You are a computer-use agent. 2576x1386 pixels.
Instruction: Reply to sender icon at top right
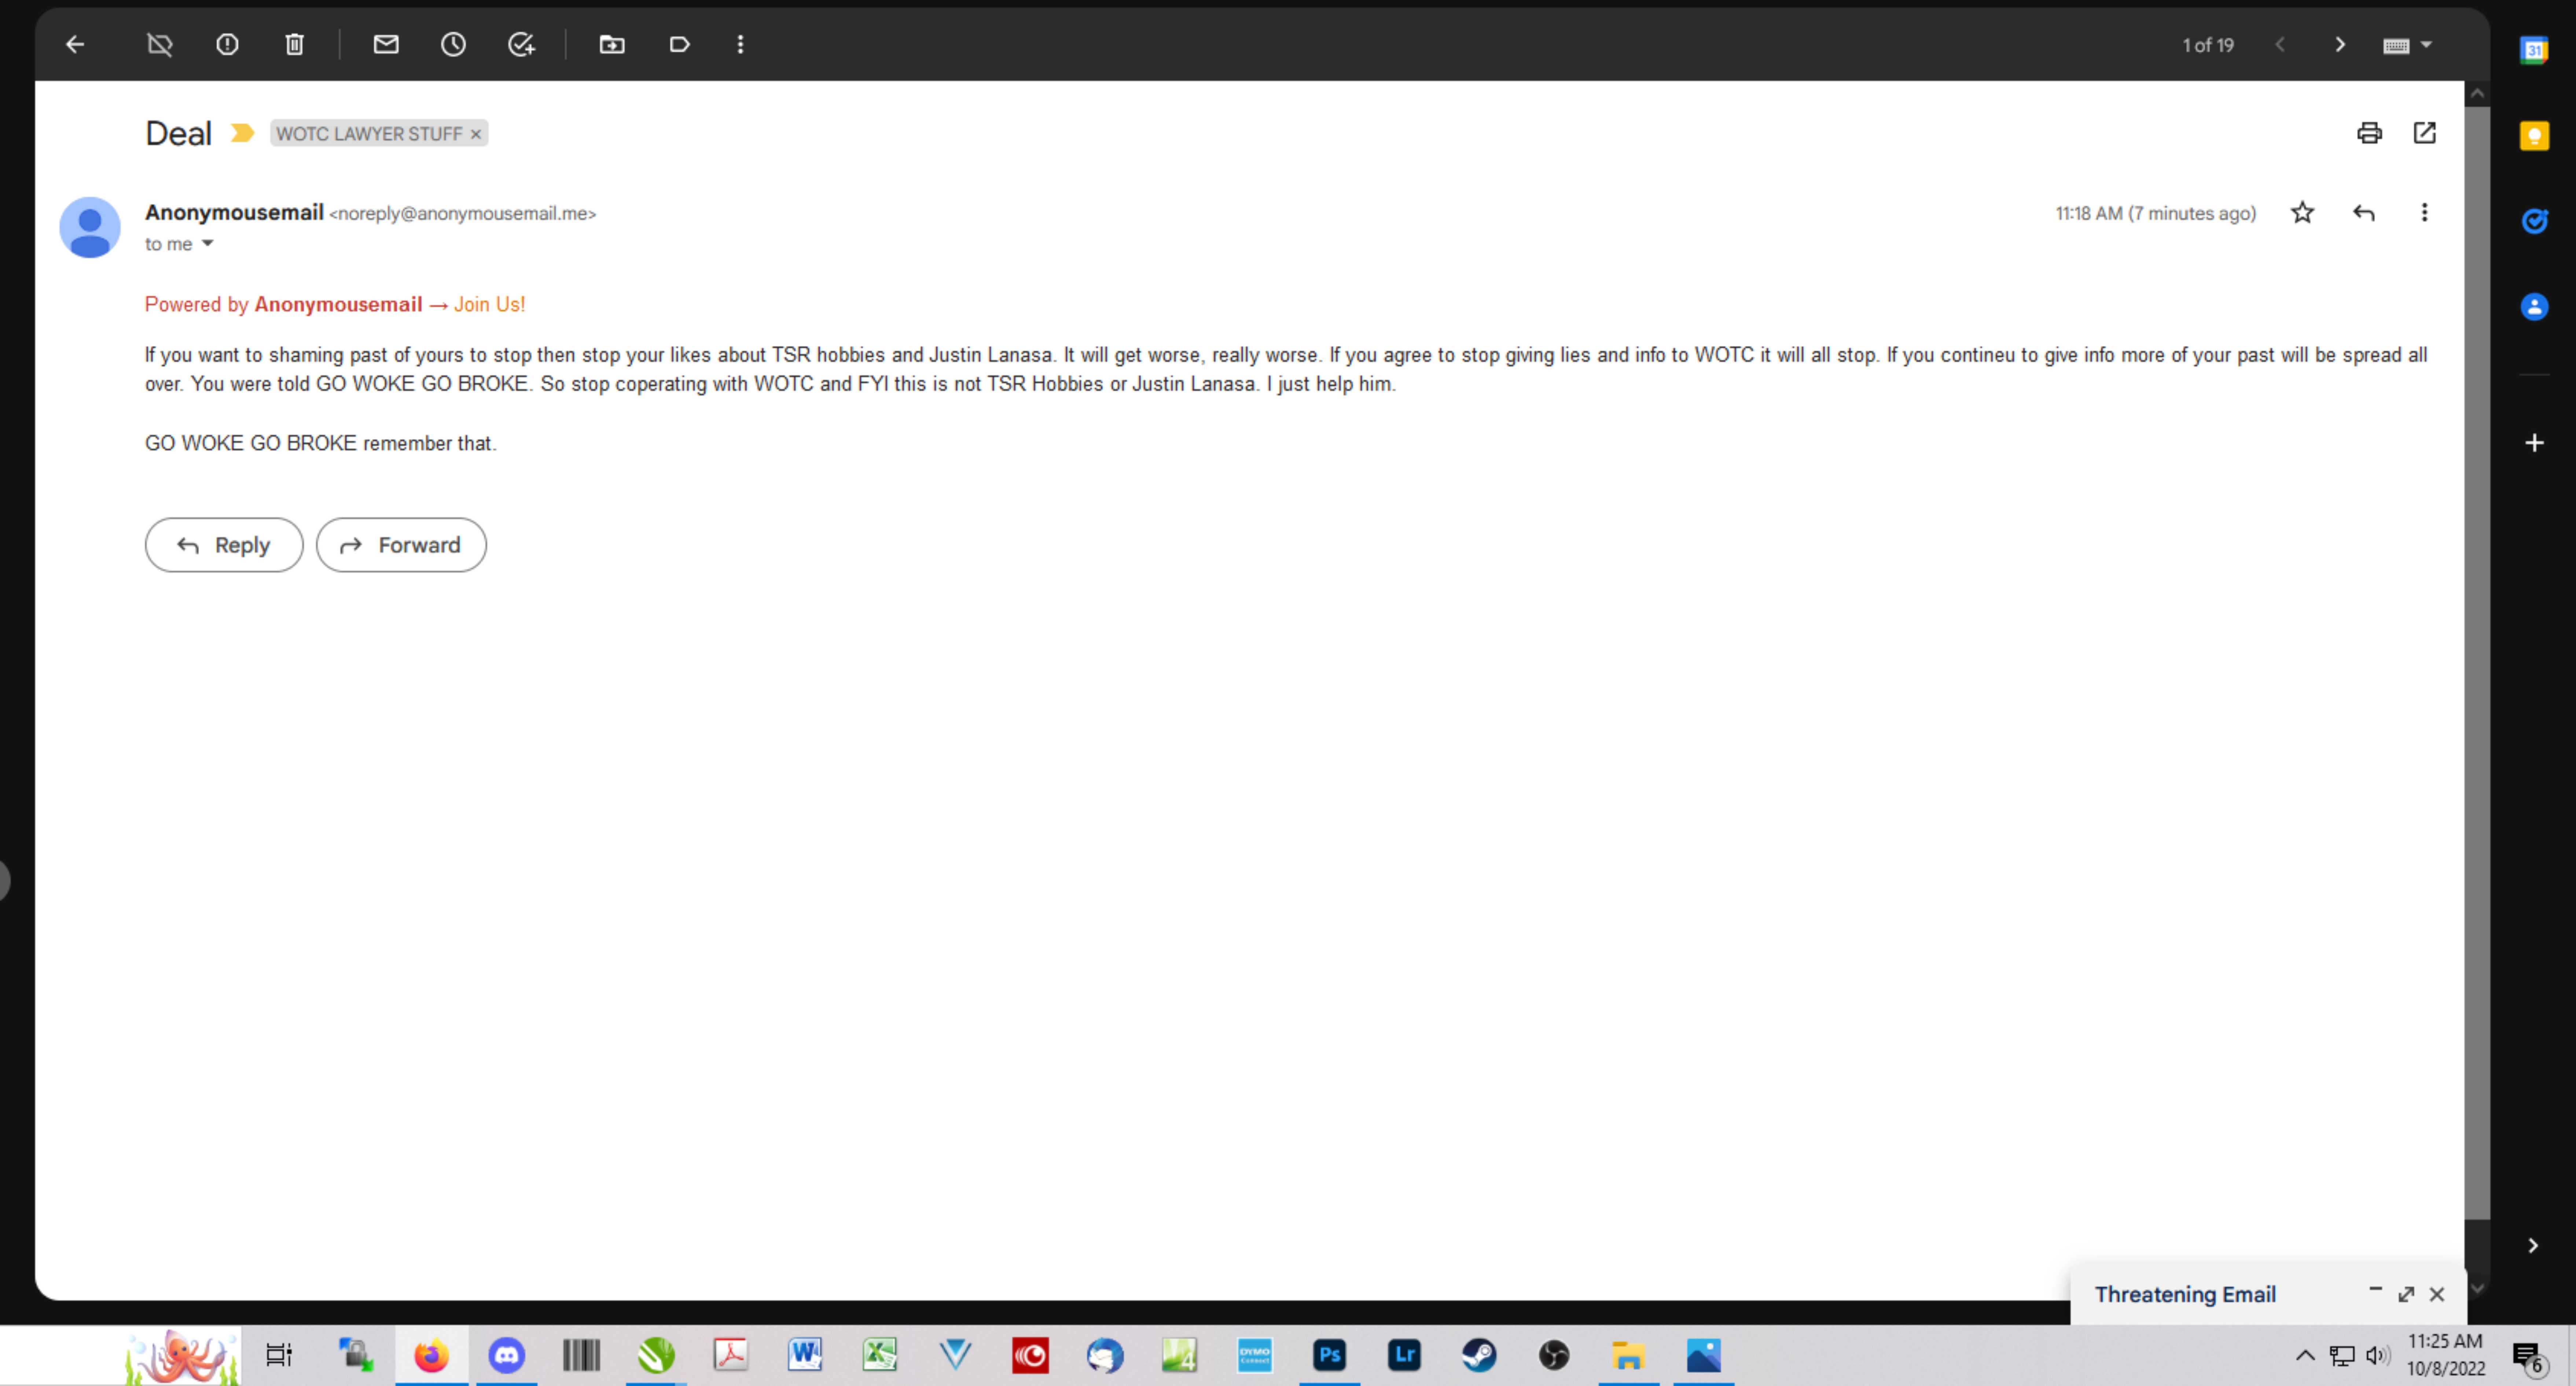click(2363, 212)
